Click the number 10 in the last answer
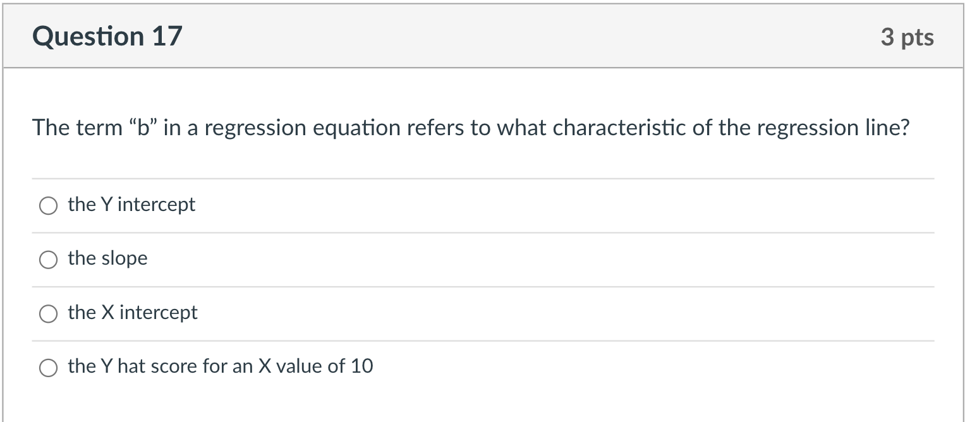Image resolution: width=965 pixels, height=422 pixels. pos(361,366)
